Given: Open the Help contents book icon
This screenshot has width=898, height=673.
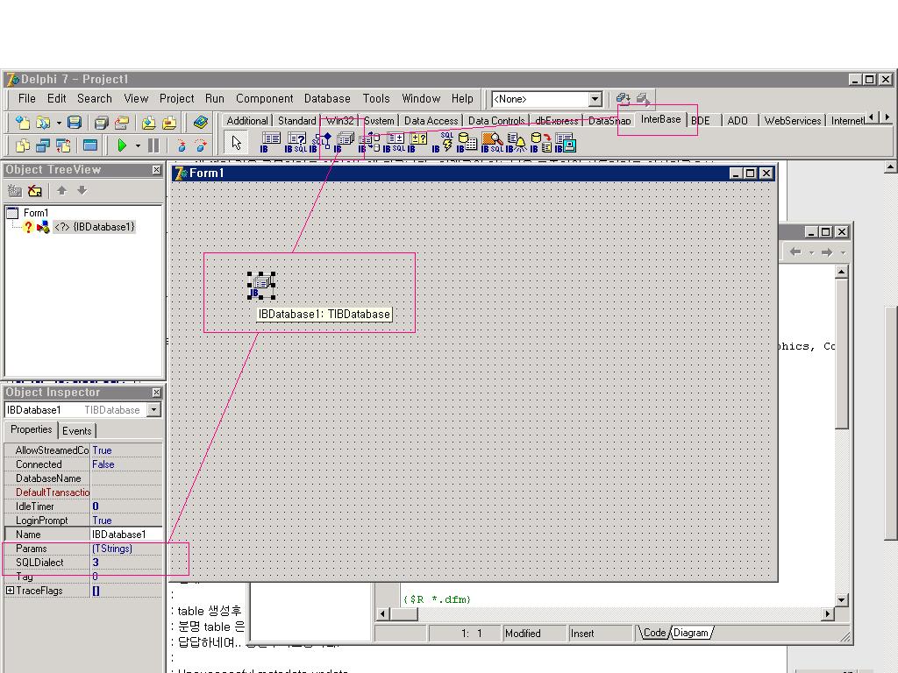Looking at the screenshot, I should coord(200,123).
